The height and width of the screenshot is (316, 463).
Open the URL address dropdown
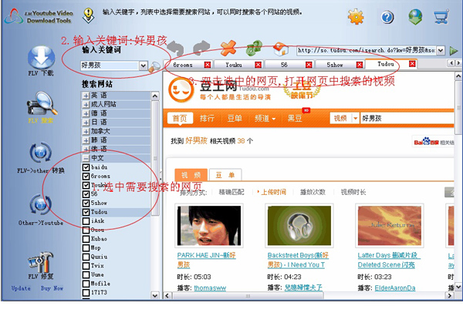441,50
